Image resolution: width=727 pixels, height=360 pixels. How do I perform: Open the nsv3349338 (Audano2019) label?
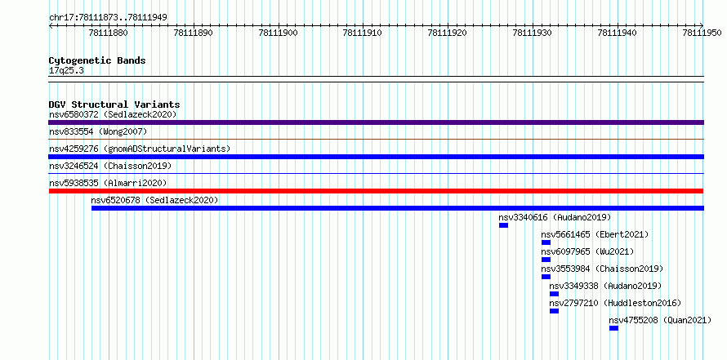click(605, 286)
